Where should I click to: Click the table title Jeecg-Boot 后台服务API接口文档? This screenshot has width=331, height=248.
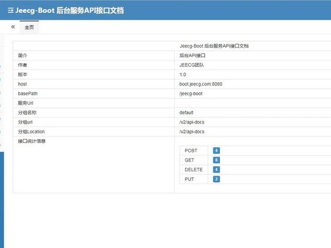214,46
